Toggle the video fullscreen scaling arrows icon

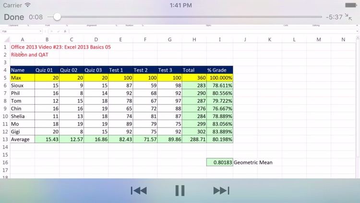coord(348,17)
